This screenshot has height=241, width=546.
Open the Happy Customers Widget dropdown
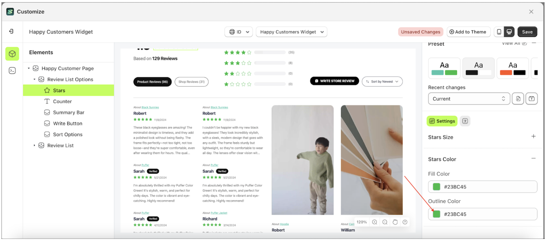pyautogui.click(x=291, y=32)
